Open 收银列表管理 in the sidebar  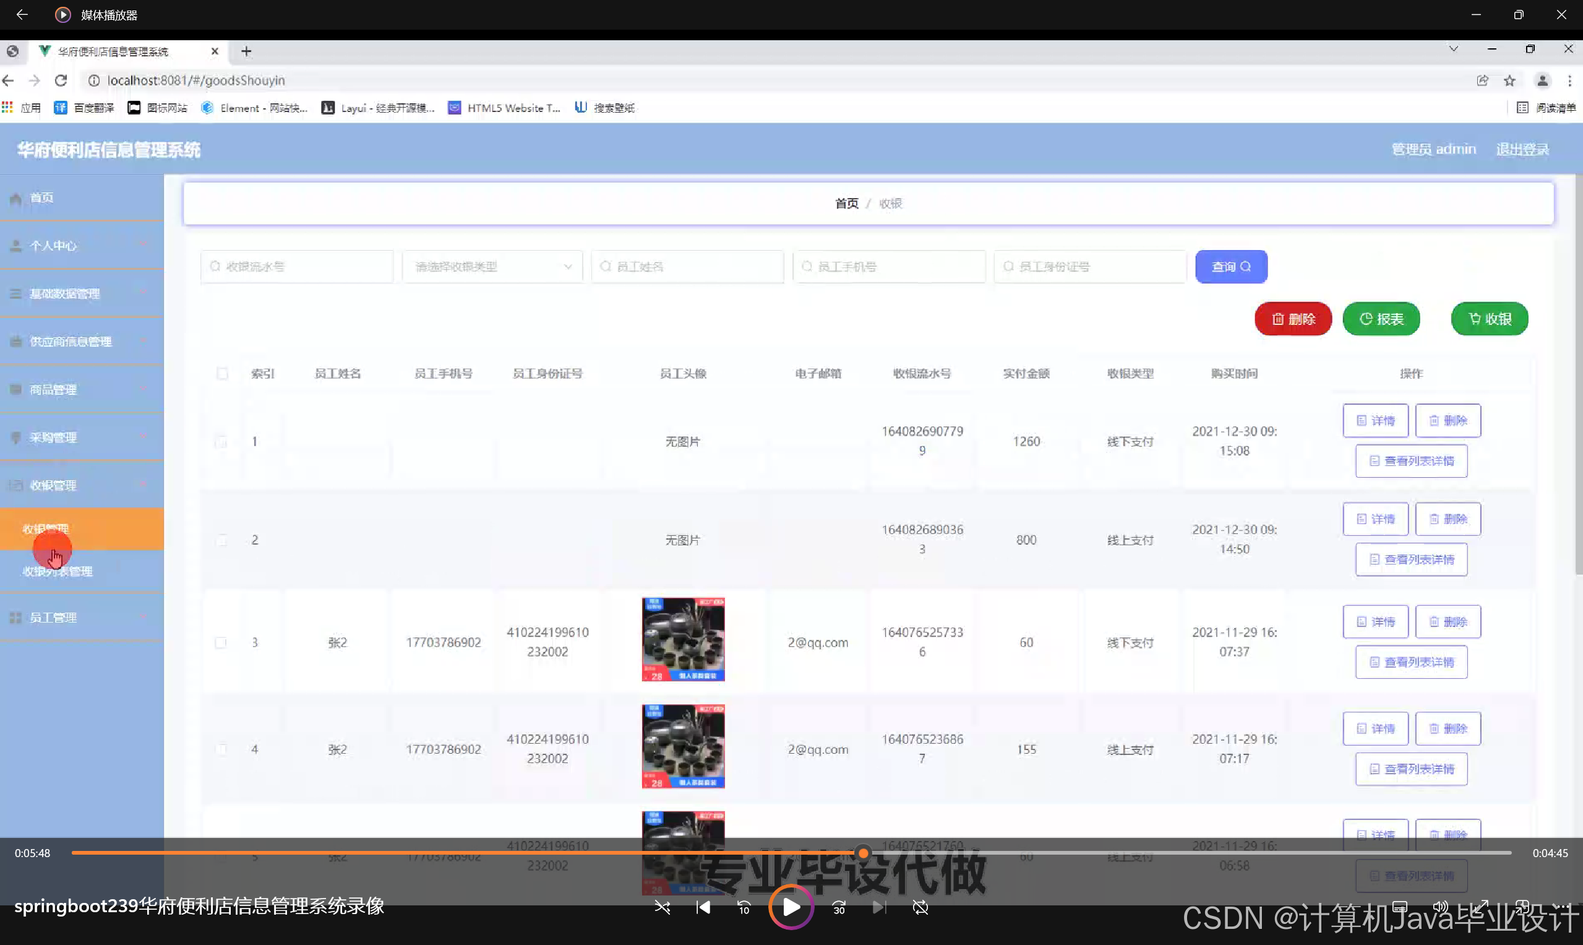pyautogui.click(x=58, y=571)
